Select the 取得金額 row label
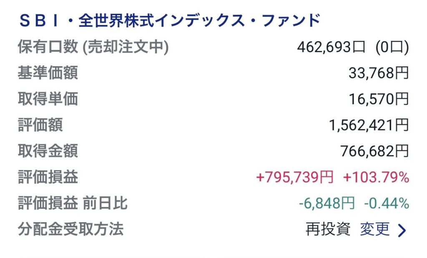The height and width of the screenshot is (258, 427). [48, 151]
